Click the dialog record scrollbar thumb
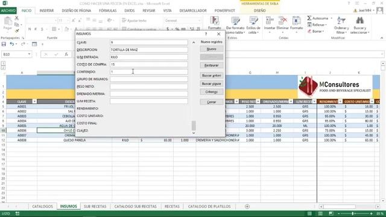The width and height of the screenshot is (386, 217). [x=194, y=125]
